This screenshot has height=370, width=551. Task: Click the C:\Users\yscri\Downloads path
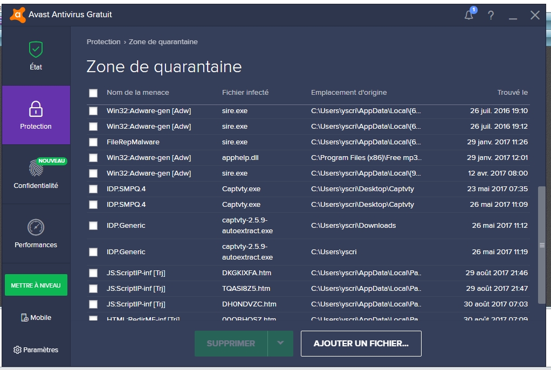(354, 225)
